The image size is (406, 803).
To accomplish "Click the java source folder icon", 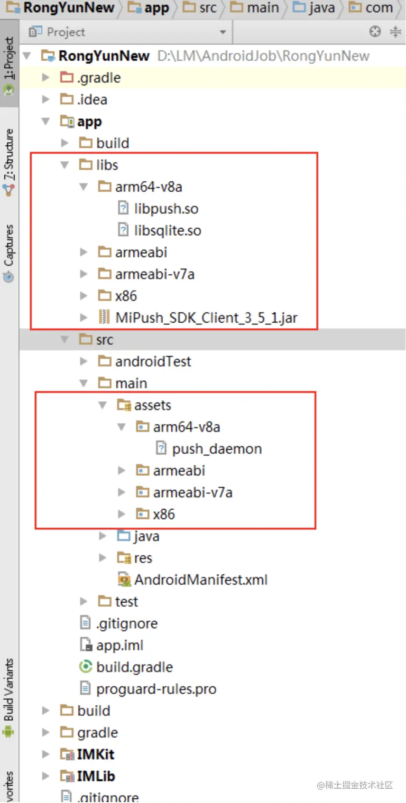I will 124,536.
